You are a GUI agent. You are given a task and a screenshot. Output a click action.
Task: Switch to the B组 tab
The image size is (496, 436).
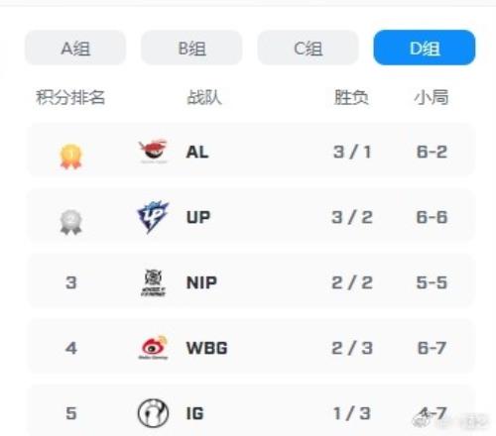tap(191, 48)
